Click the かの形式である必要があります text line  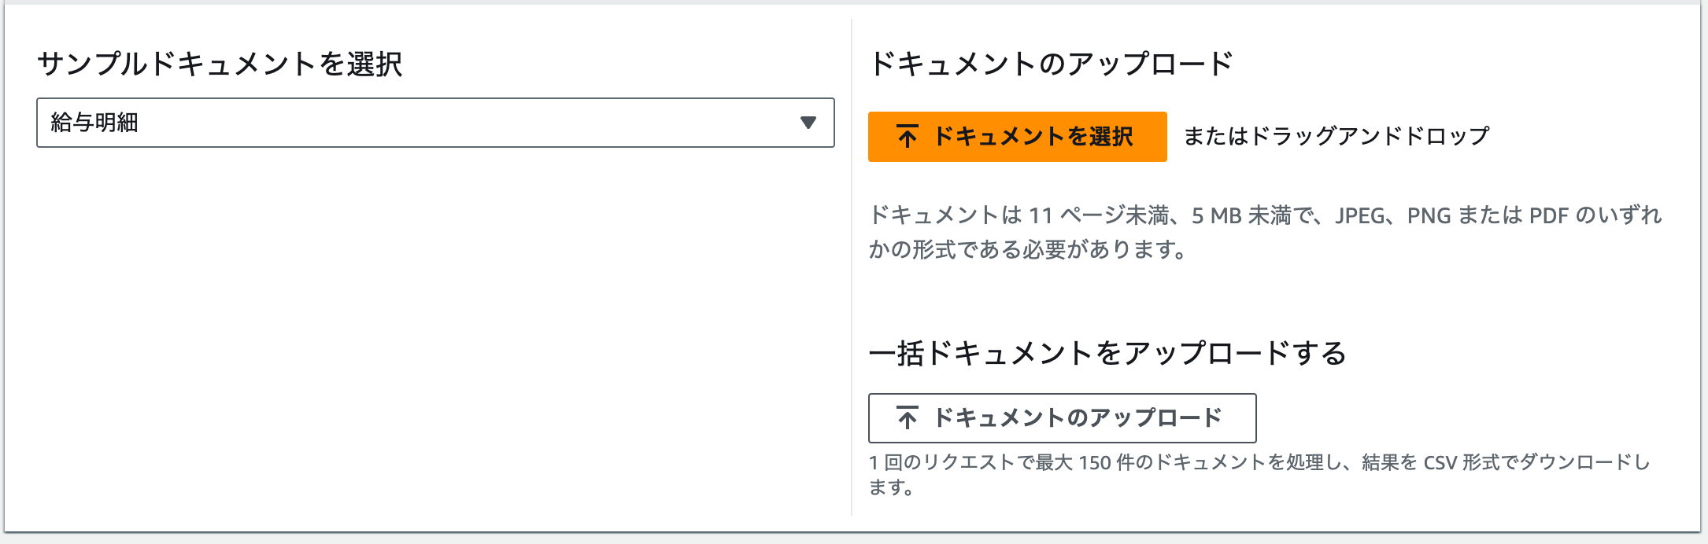coord(1026,250)
